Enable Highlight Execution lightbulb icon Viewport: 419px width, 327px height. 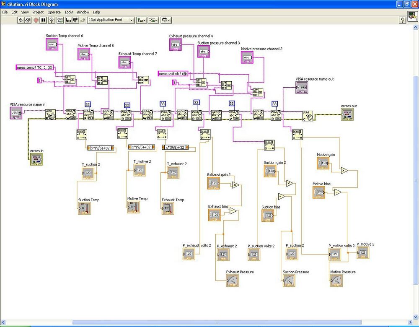(52, 20)
